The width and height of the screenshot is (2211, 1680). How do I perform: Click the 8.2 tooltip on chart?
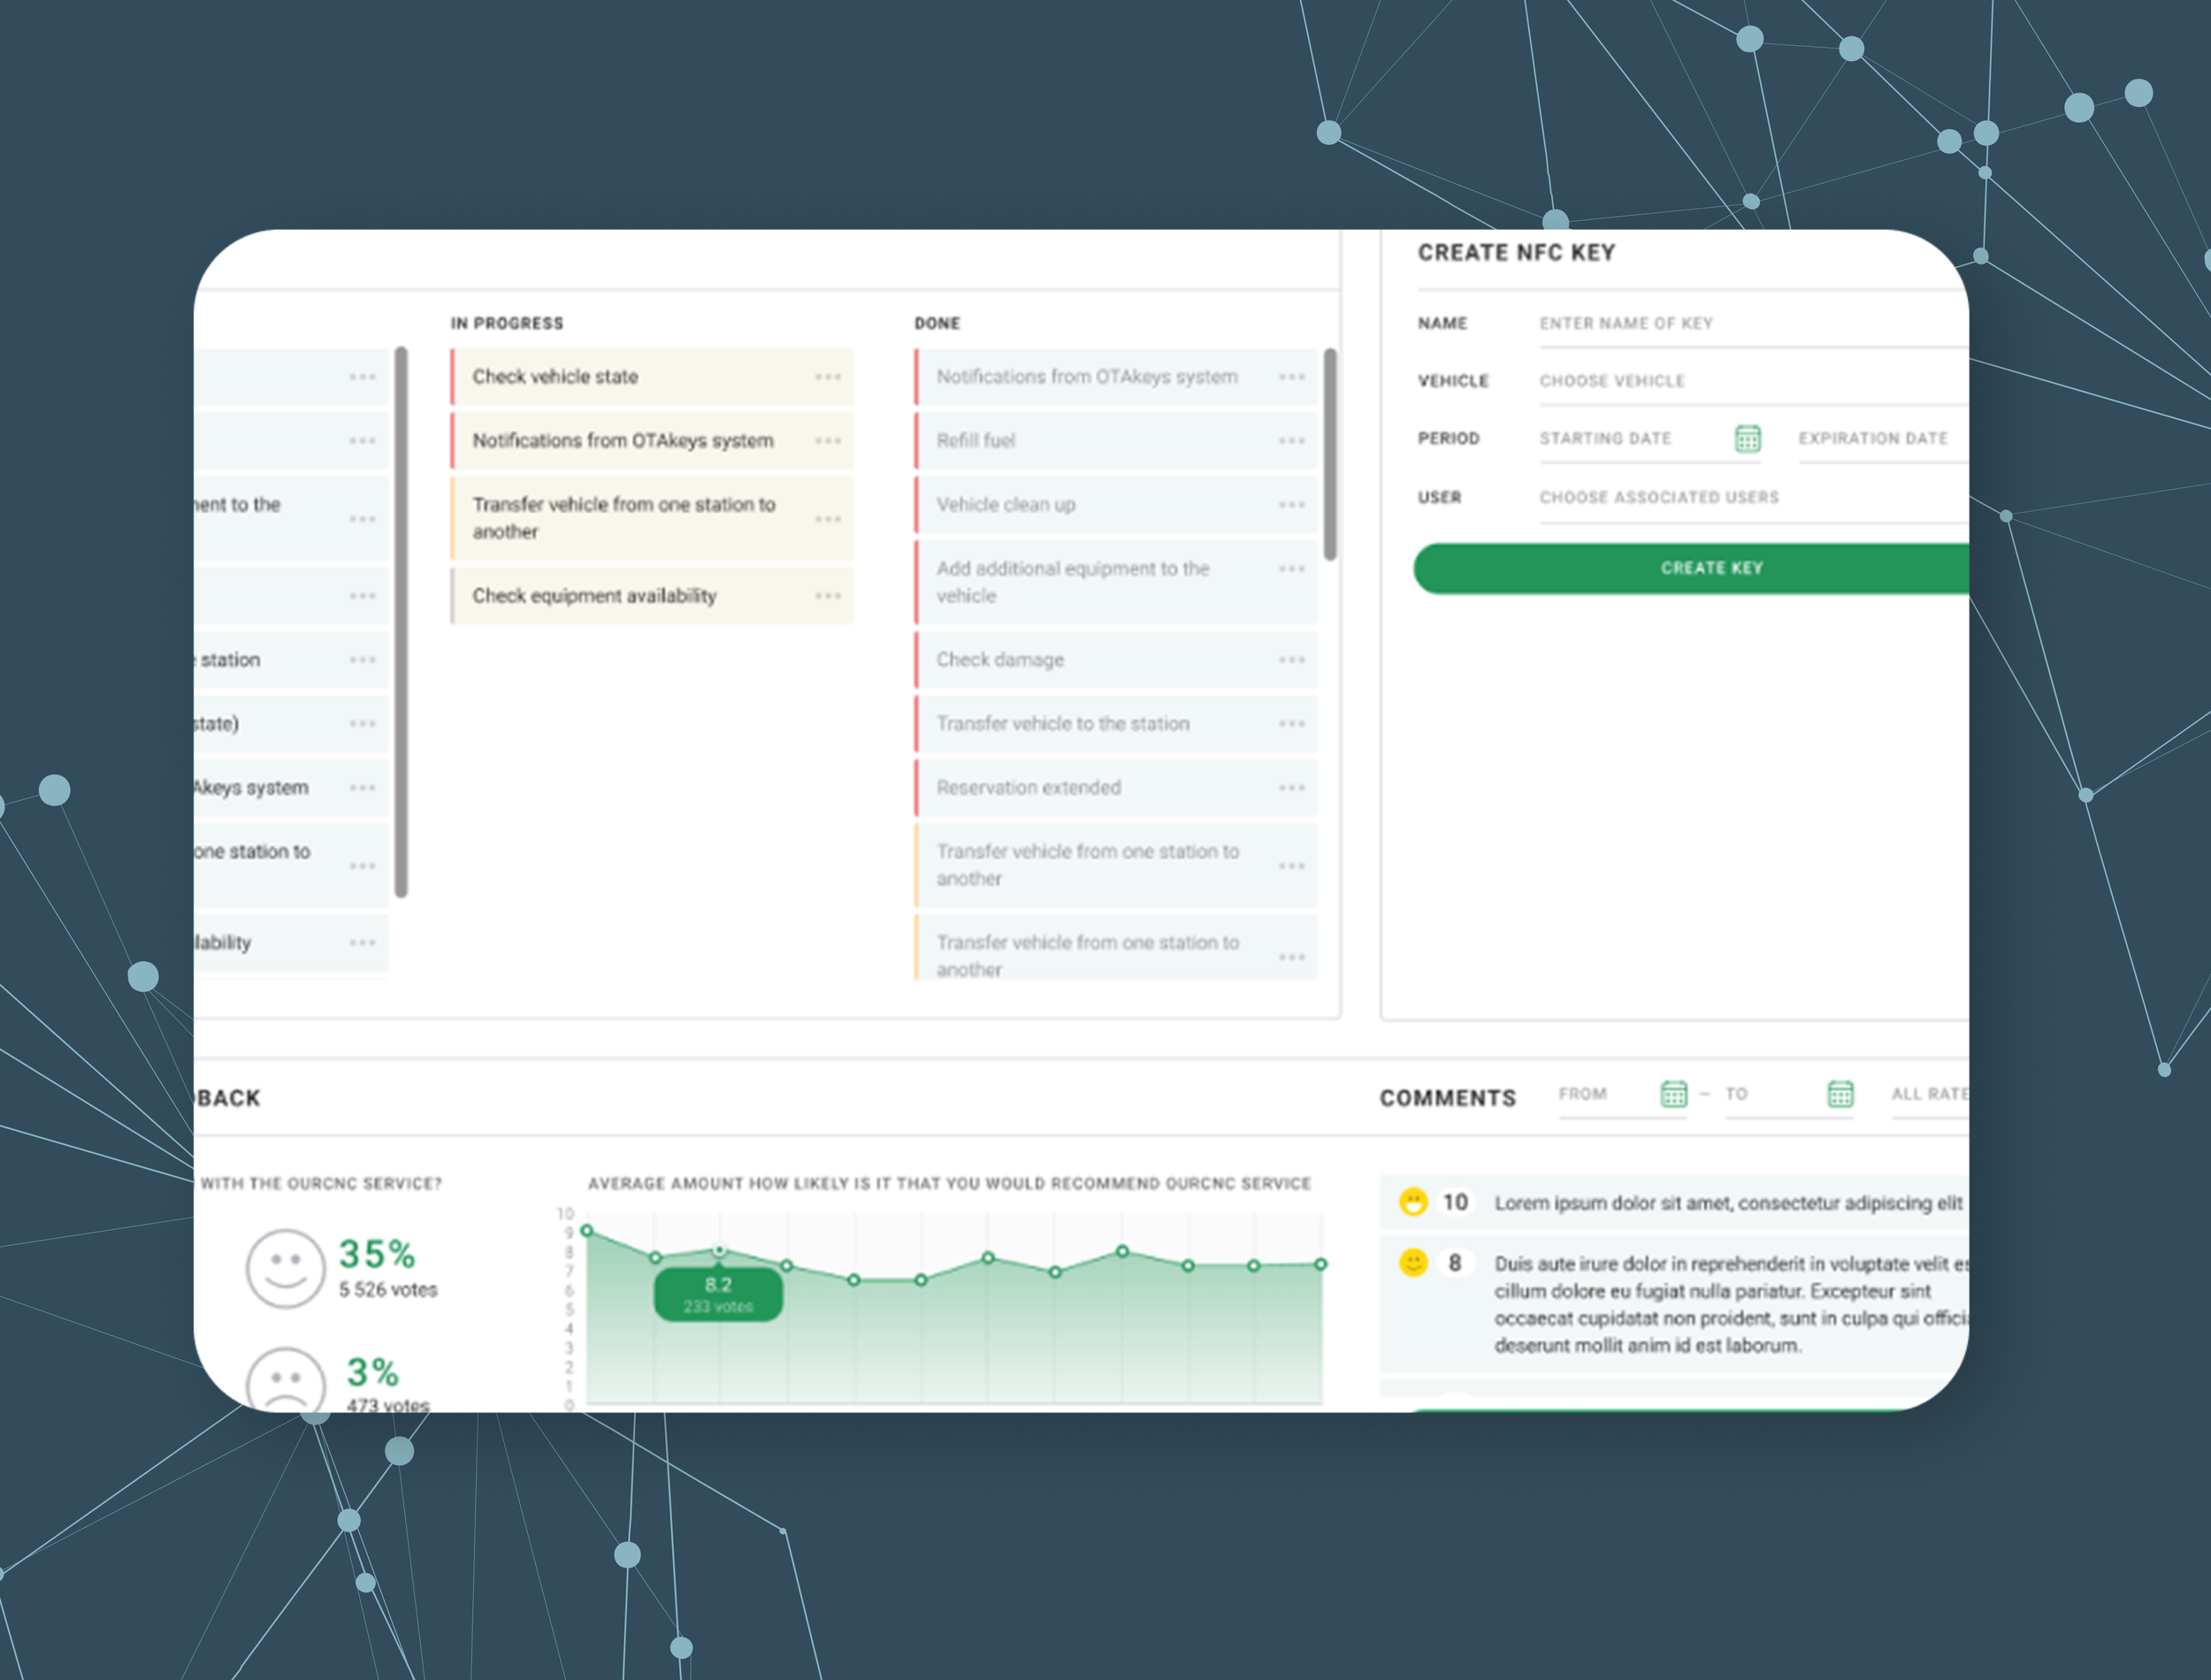point(718,1295)
